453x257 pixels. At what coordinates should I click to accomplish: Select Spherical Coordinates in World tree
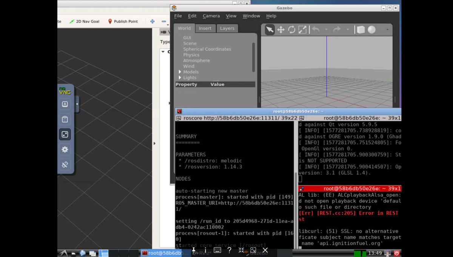pos(207,49)
